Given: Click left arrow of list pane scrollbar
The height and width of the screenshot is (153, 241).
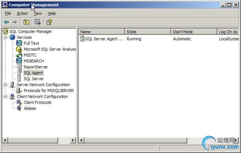Looking at the screenshot, I should [x=81, y=140].
